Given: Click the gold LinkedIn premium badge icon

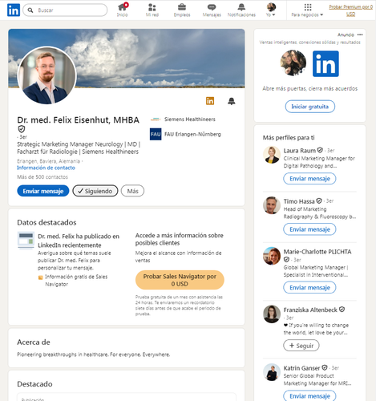Looking at the screenshot, I should click(x=210, y=101).
